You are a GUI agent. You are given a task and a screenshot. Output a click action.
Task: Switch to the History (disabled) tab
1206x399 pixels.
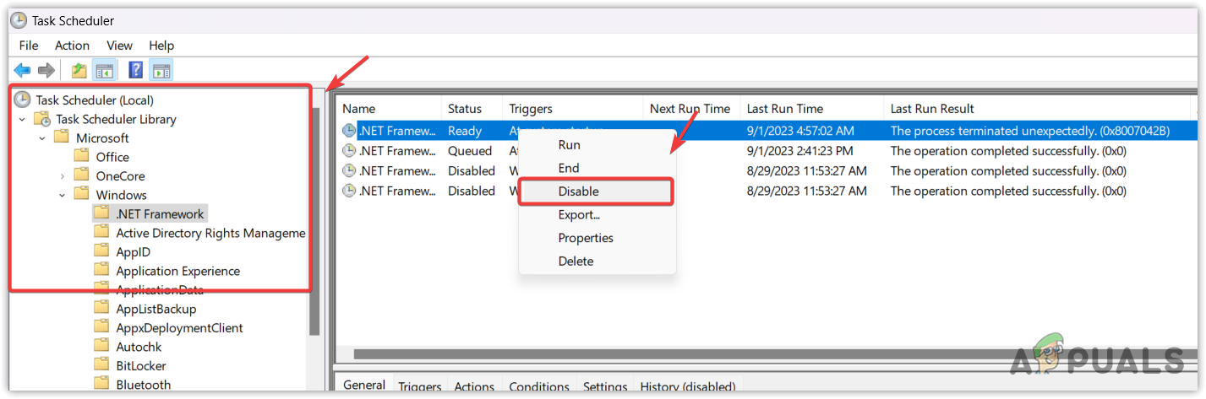coord(687,387)
